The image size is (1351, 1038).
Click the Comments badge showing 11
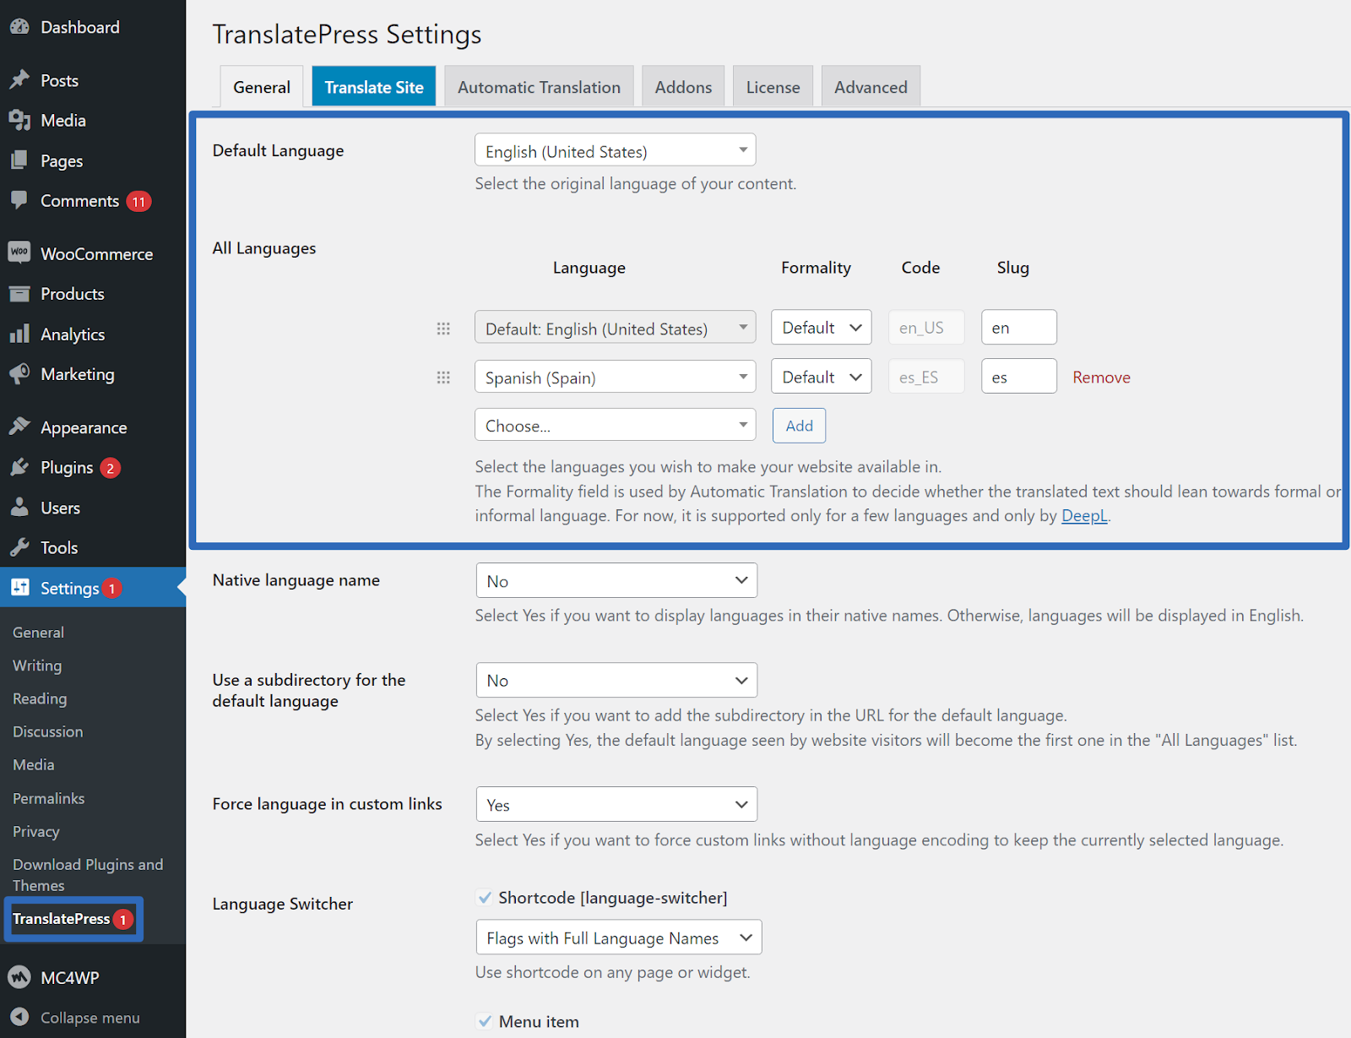(x=138, y=201)
